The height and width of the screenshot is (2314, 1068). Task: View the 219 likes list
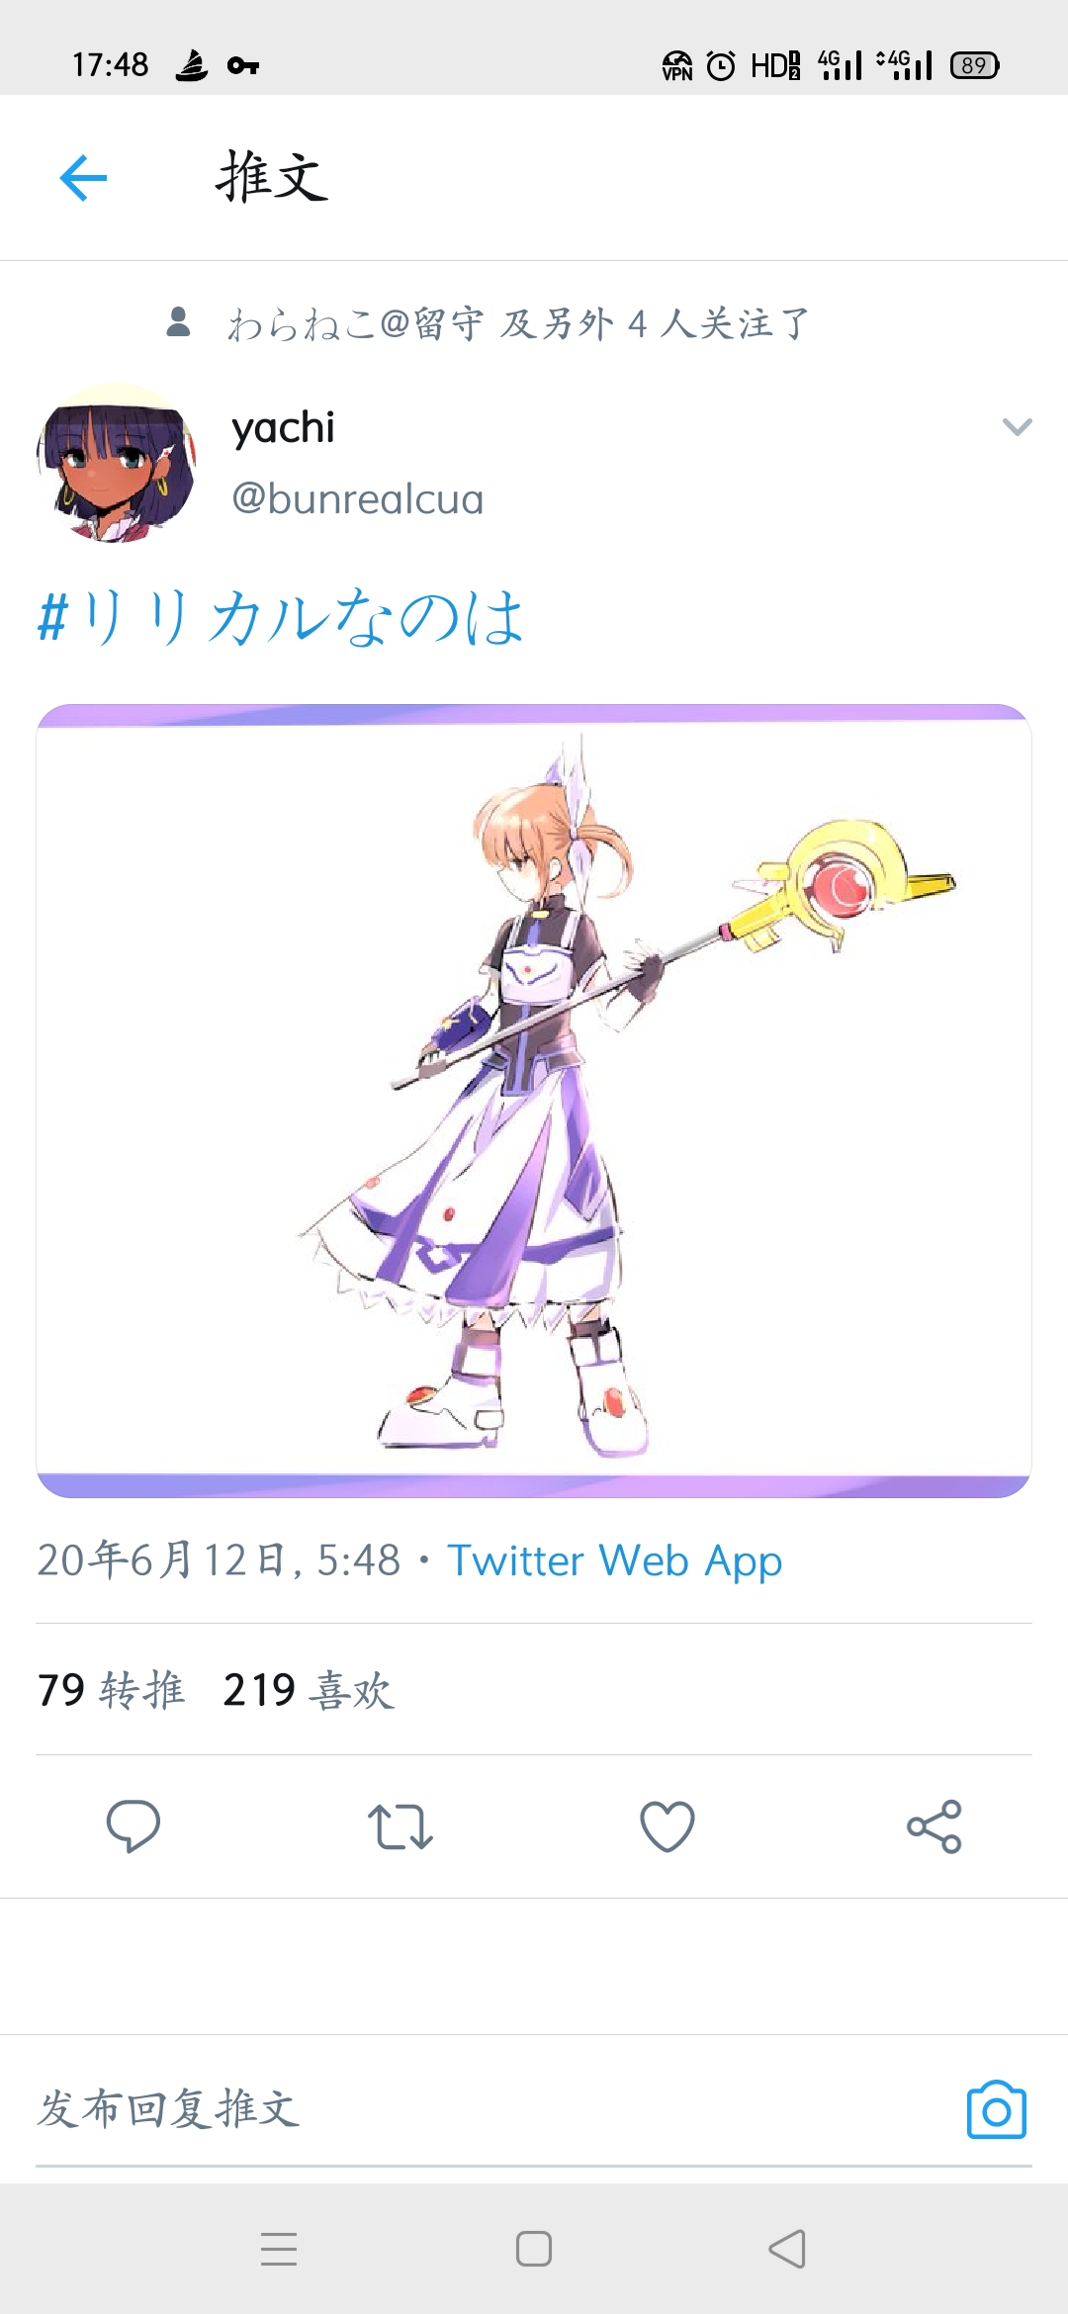(x=309, y=1690)
